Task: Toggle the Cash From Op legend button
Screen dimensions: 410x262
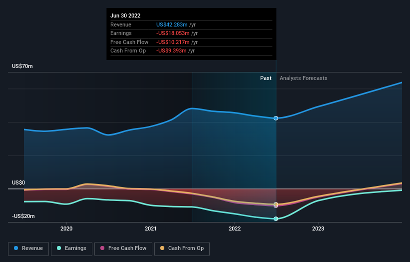Action: pos(182,248)
